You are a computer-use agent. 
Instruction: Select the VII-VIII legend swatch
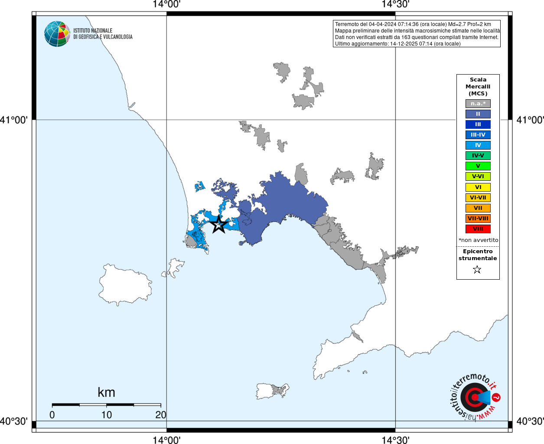[478, 219]
